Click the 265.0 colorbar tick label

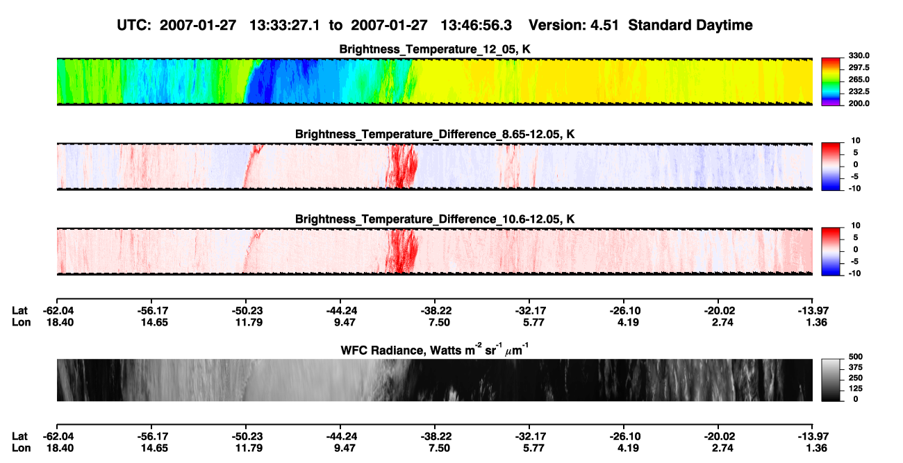(x=859, y=79)
